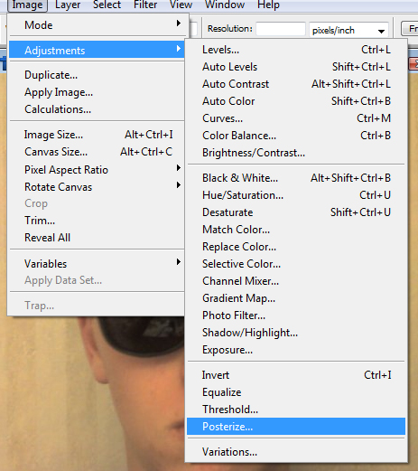Viewport: 418px width, 471px height.
Task: Choose Image Size from the Image menu
Action: pyautogui.click(x=97, y=135)
